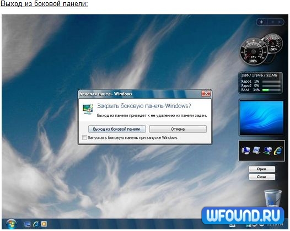The image size is (290, 231).
Task: Click the sidebar icon inside the dialog
Action: coord(88,109)
